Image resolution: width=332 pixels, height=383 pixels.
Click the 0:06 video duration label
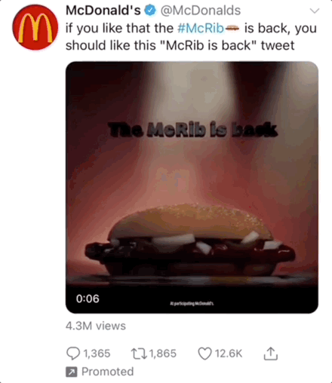(88, 299)
